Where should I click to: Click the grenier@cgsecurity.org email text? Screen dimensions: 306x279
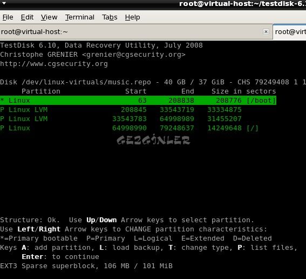coord(134,55)
